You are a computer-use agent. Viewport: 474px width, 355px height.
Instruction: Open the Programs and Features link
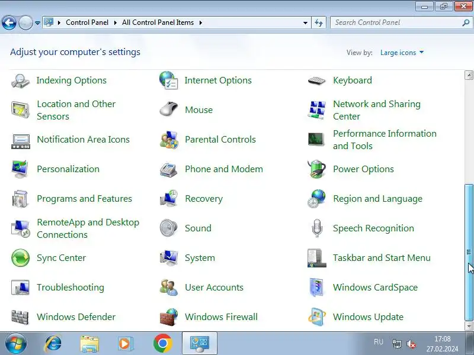coord(84,199)
